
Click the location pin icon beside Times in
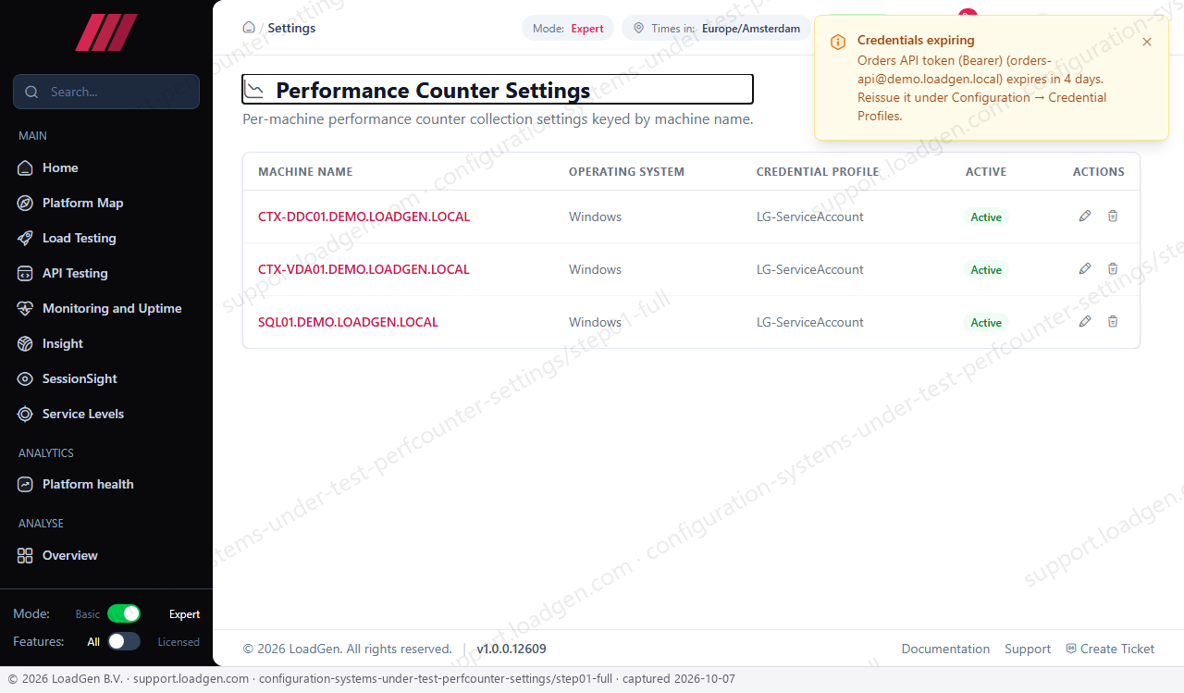pyautogui.click(x=638, y=28)
